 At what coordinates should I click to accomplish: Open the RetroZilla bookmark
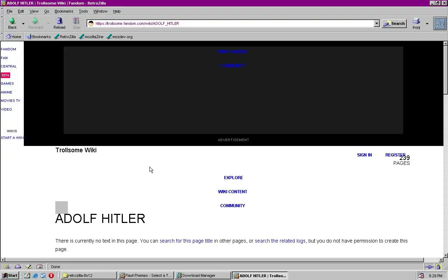(65, 37)
